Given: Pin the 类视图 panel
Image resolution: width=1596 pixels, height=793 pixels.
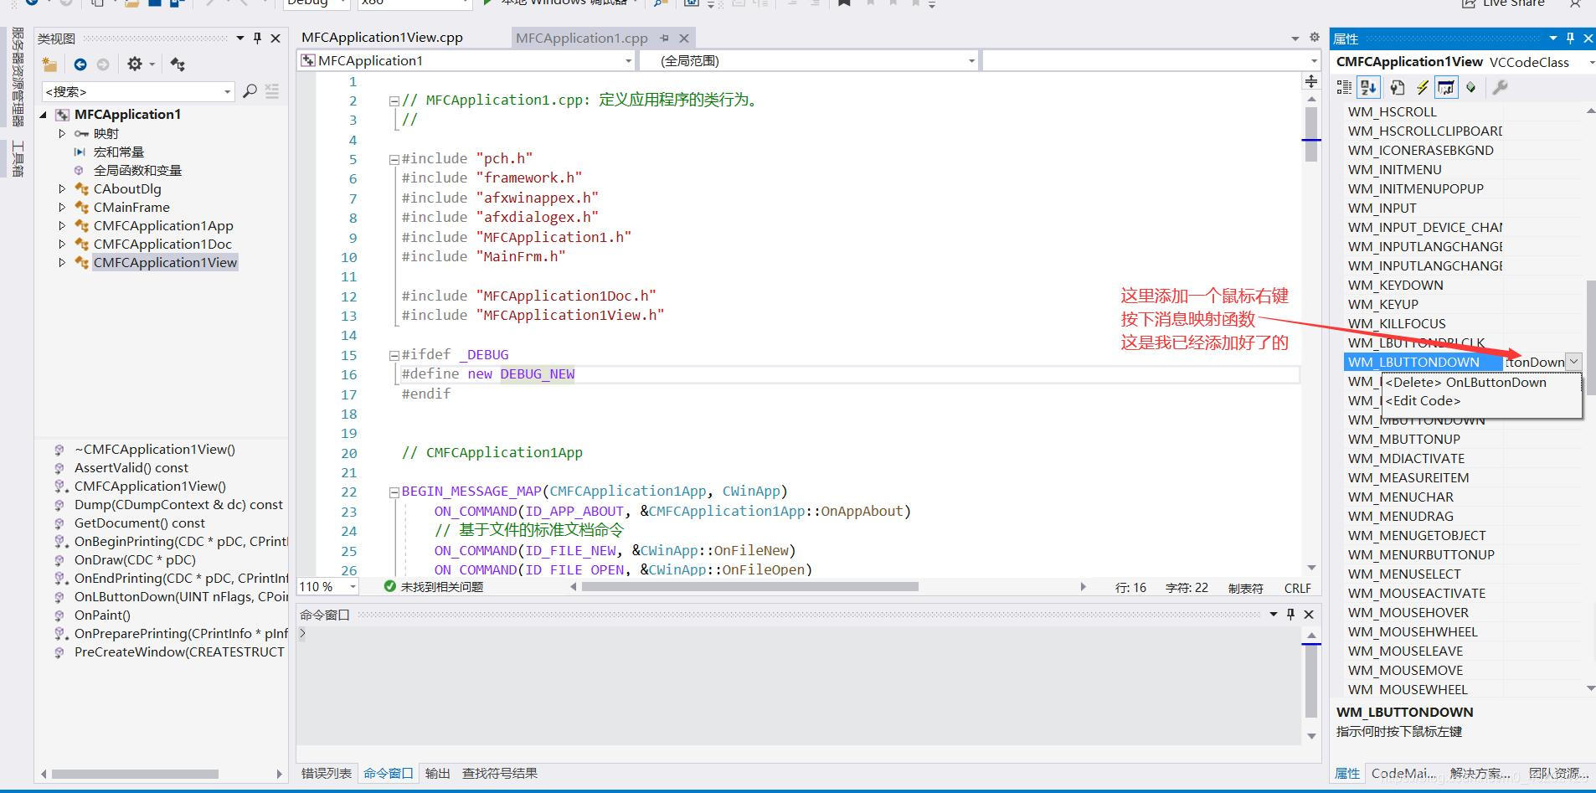Looking at the screenshot, I should click(x=257, y=38).
